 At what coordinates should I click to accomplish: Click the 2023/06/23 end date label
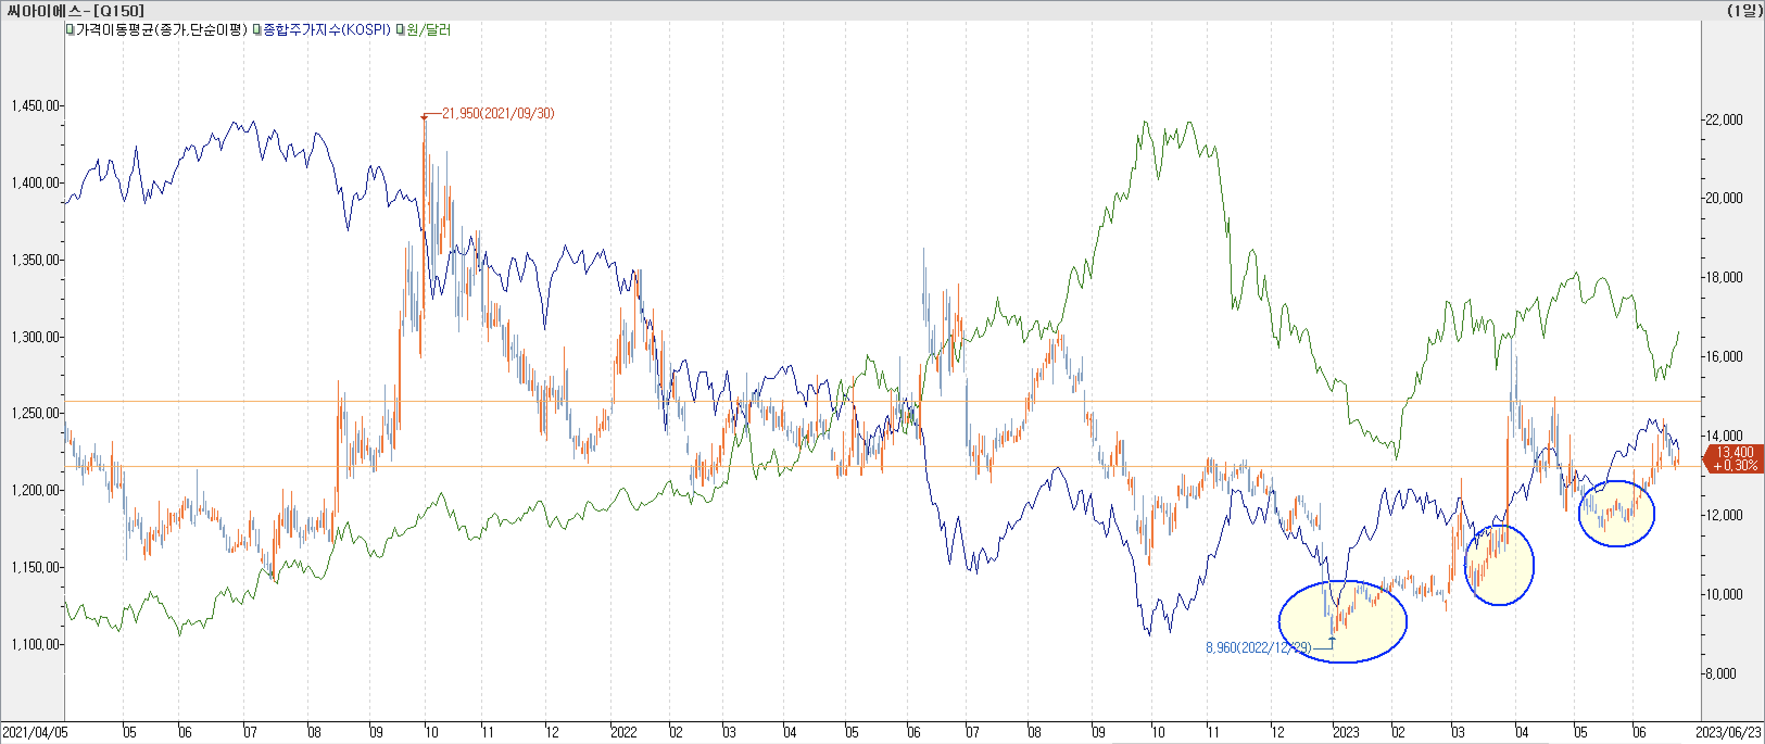(x=1728, y=733)
